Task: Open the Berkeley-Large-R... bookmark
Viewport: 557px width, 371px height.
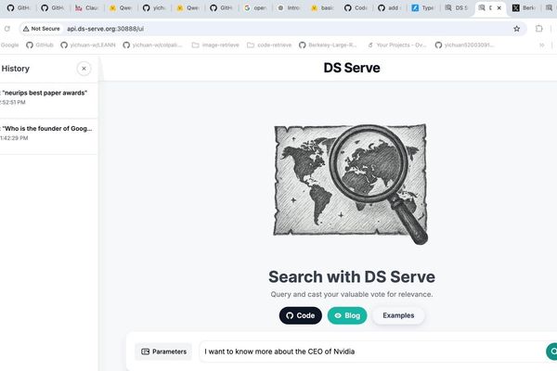Action: 328,45
